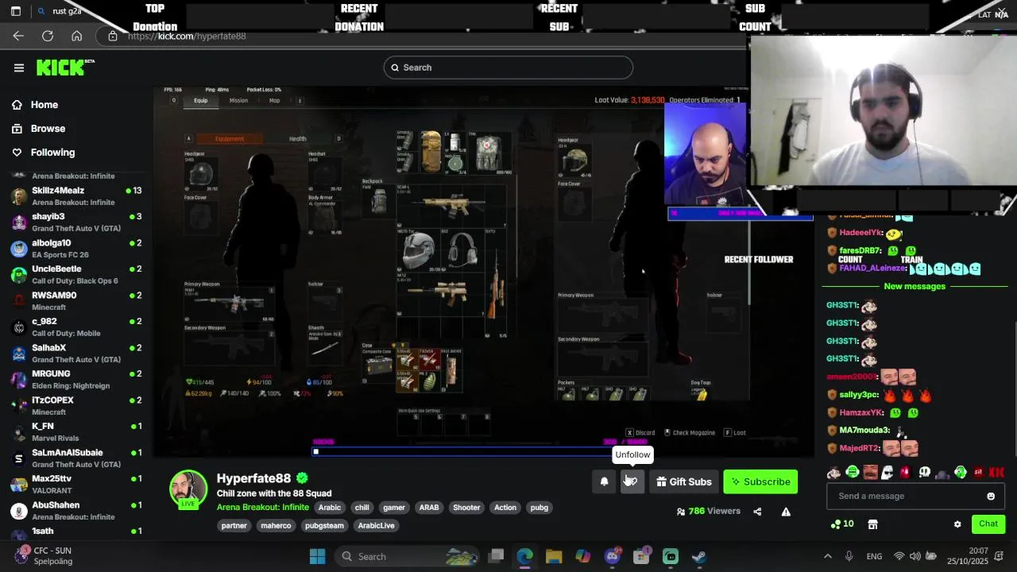The height and width of the screenshot is (572, 1017).
Task: Share the stream via share icon
Action: pos(757,512)
